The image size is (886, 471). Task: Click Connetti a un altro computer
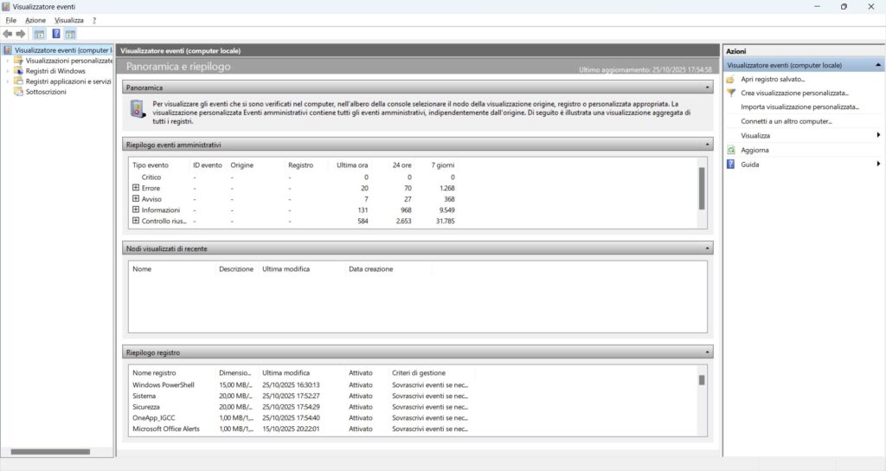click(x=786, y=121)
